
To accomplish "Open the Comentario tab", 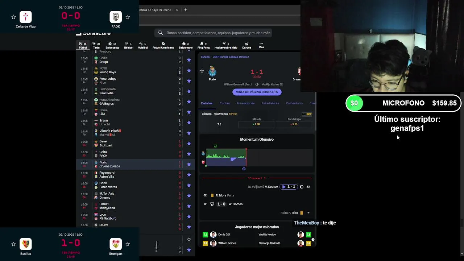I will click(294, 103).
